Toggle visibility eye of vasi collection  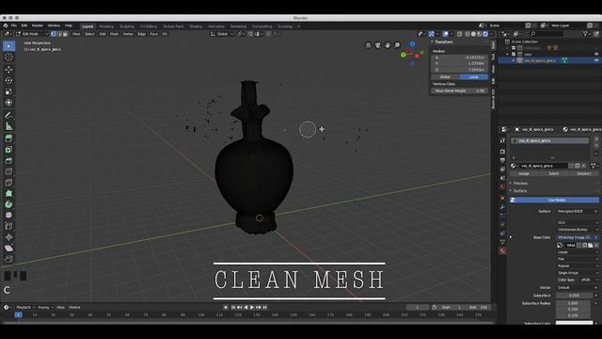(596, 55)
